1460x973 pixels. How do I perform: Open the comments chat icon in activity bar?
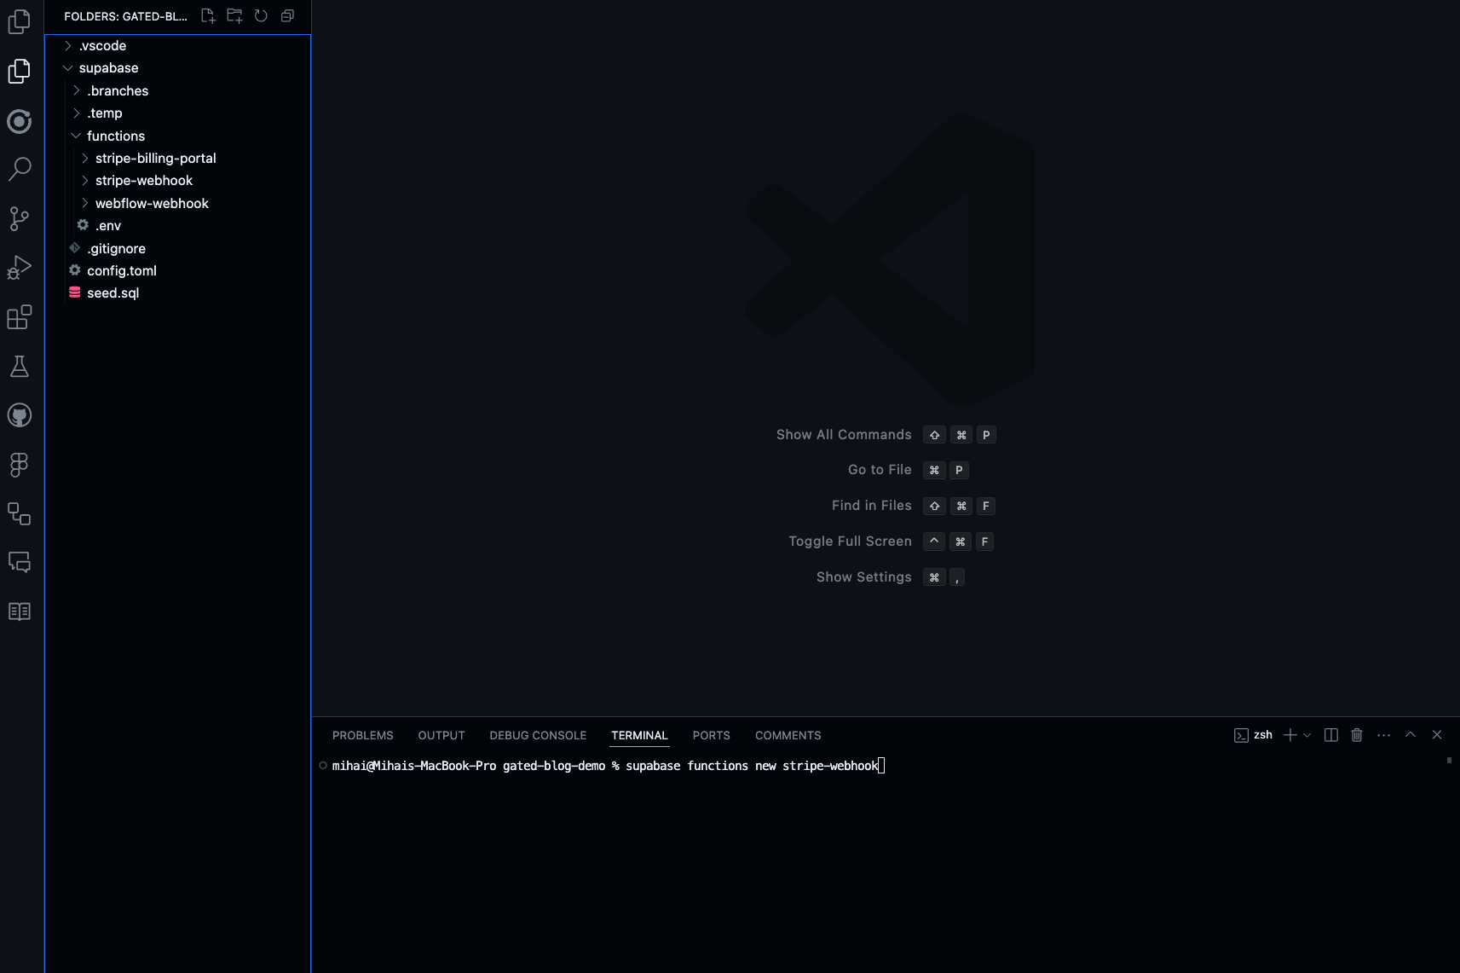[x=19, y=563]
